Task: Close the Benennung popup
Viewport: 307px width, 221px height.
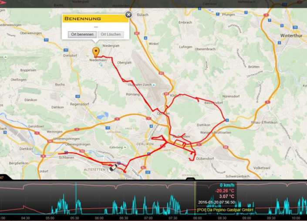Action: pos(128,14)
